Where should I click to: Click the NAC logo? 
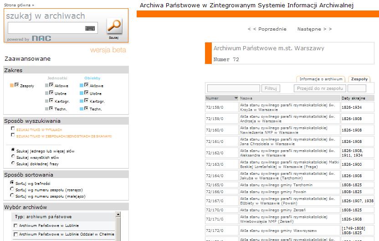point(41,38)
